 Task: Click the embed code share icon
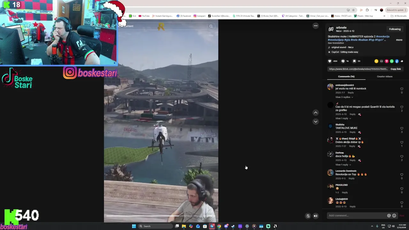pyautogui.click(x=382, y=61)
